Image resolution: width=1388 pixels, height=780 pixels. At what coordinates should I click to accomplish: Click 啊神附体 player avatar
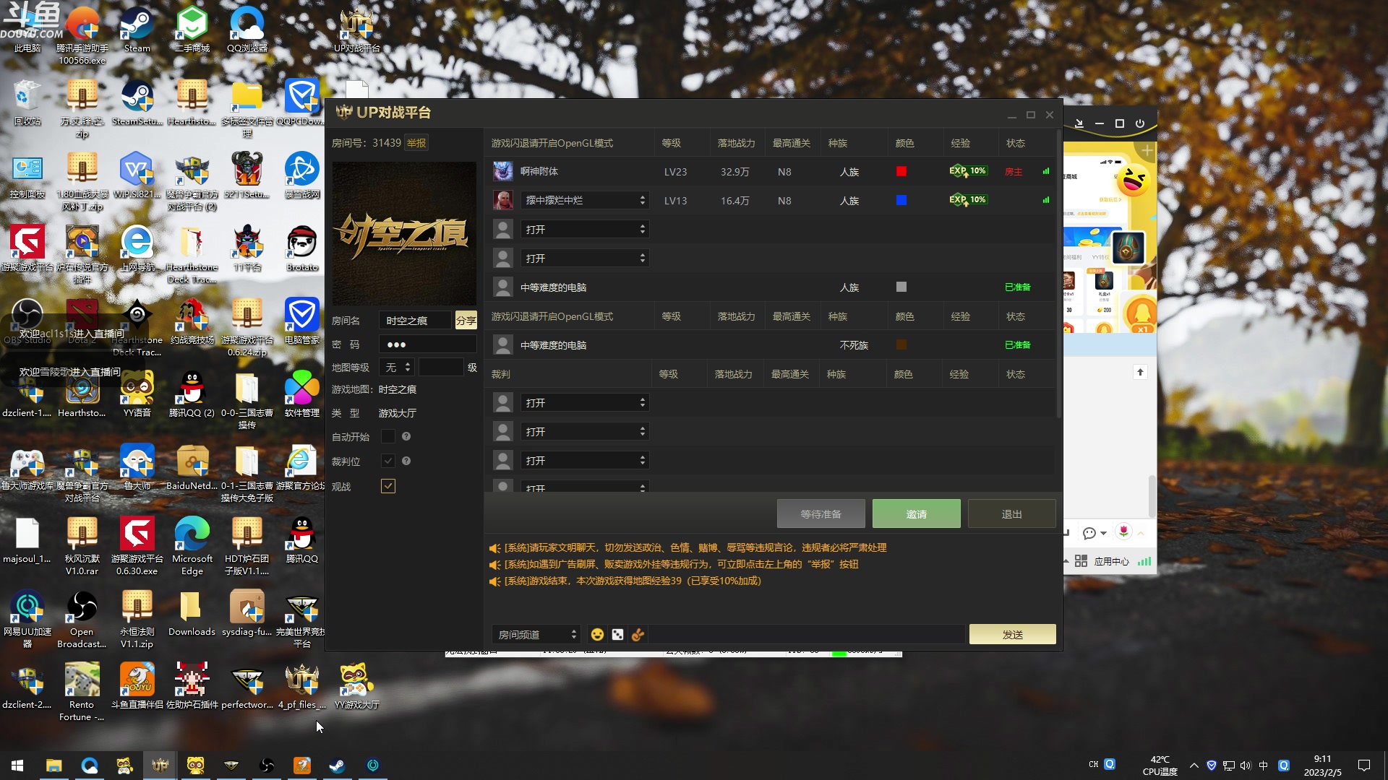pyautogui.click(x=502, y=171)
